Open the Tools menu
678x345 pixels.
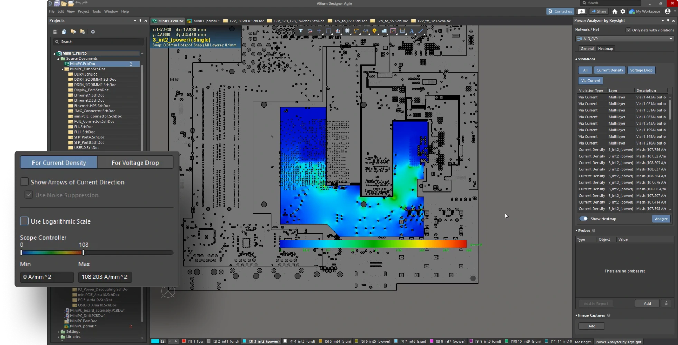point(96,11)
